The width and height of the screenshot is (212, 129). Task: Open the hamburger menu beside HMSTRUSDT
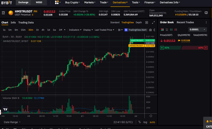click(3, 13)
